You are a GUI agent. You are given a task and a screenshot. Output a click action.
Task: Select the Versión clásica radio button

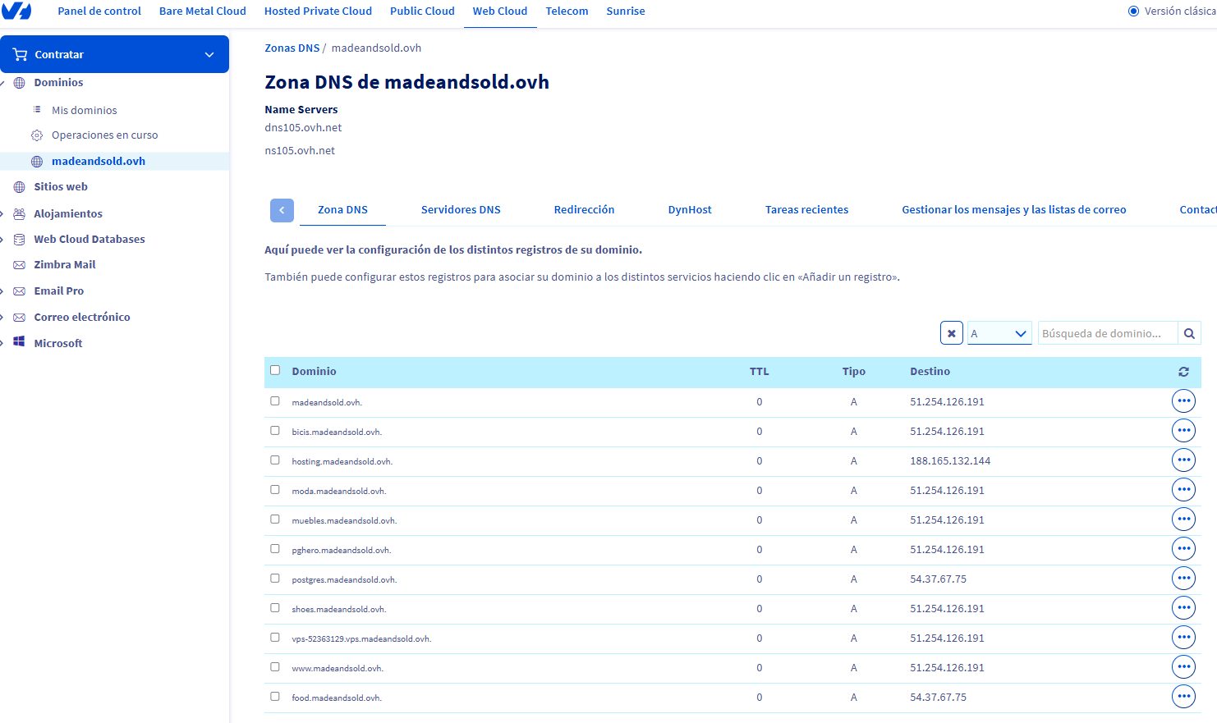pos(1133,11)
